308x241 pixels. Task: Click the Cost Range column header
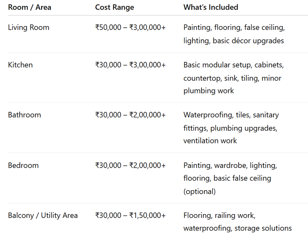114,7
